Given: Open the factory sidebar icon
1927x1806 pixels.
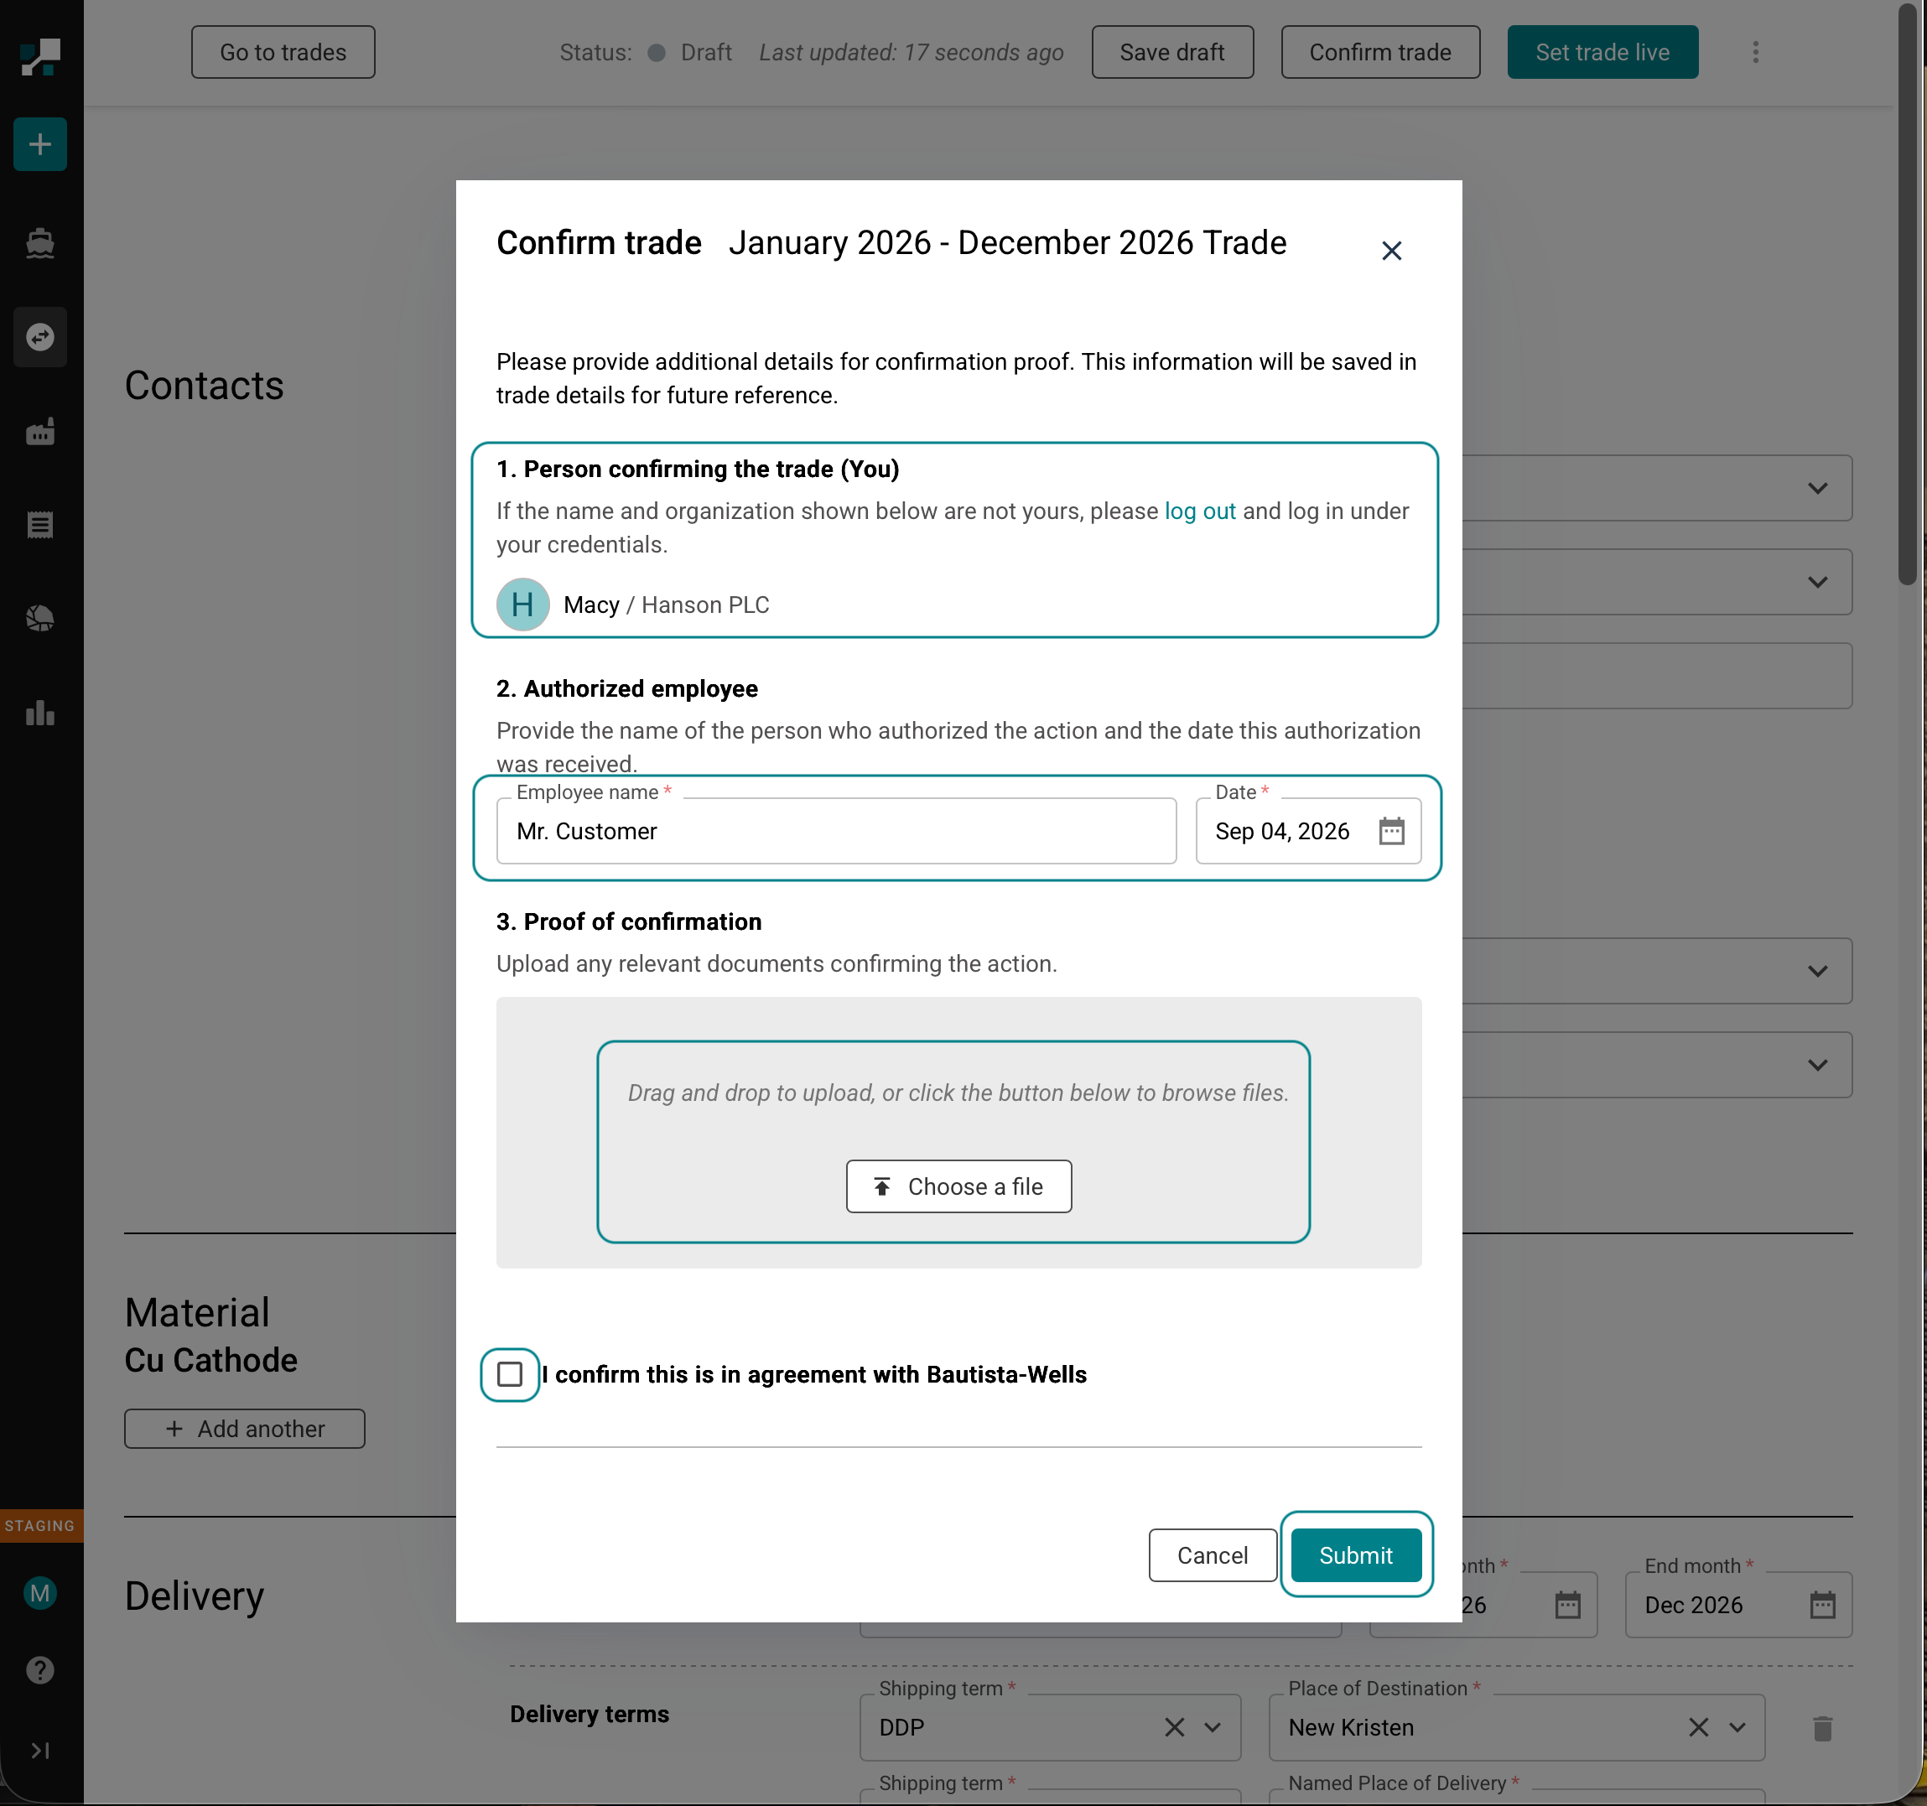Looking at the screenshot, I should tap(39, 432).
